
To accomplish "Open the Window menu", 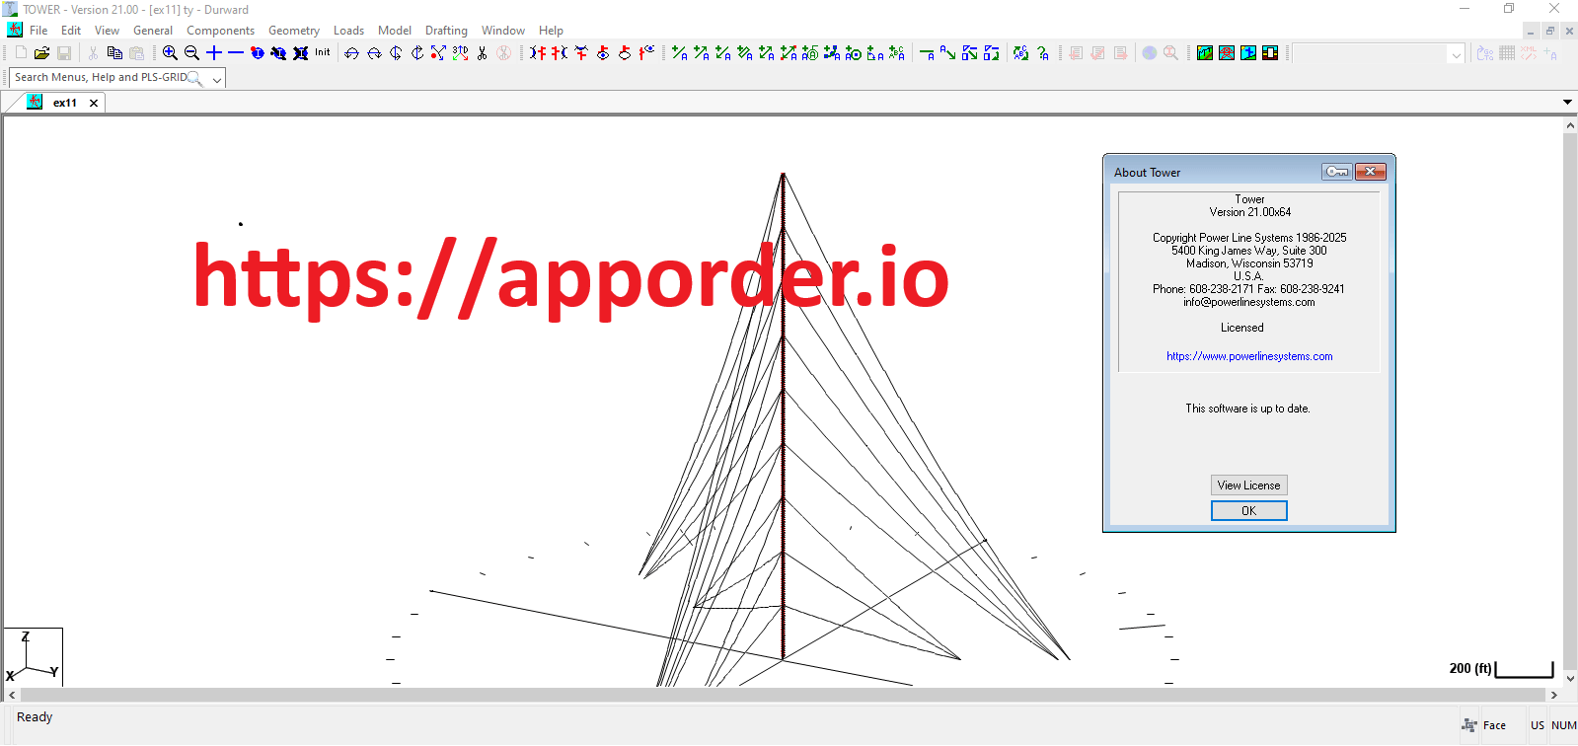I will 503,31.
